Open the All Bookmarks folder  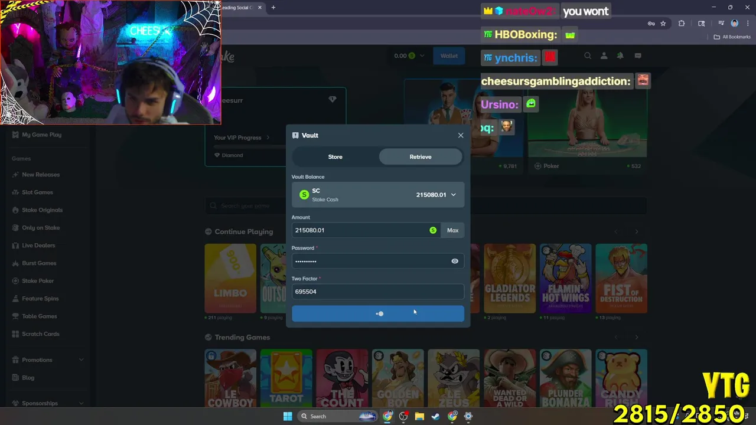732,37
